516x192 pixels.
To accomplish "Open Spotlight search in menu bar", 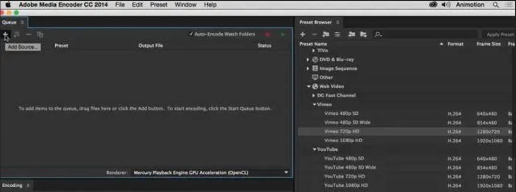I will [x=496, y=5].
